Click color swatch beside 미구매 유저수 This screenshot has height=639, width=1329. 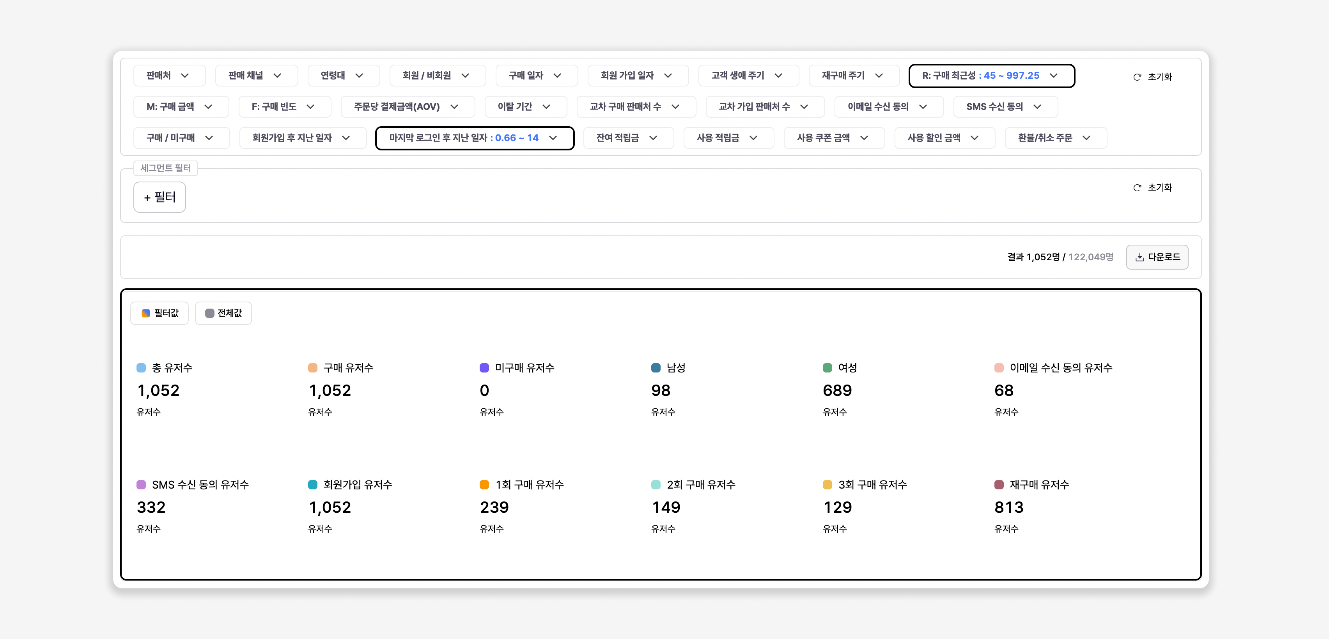pos(484,368)
